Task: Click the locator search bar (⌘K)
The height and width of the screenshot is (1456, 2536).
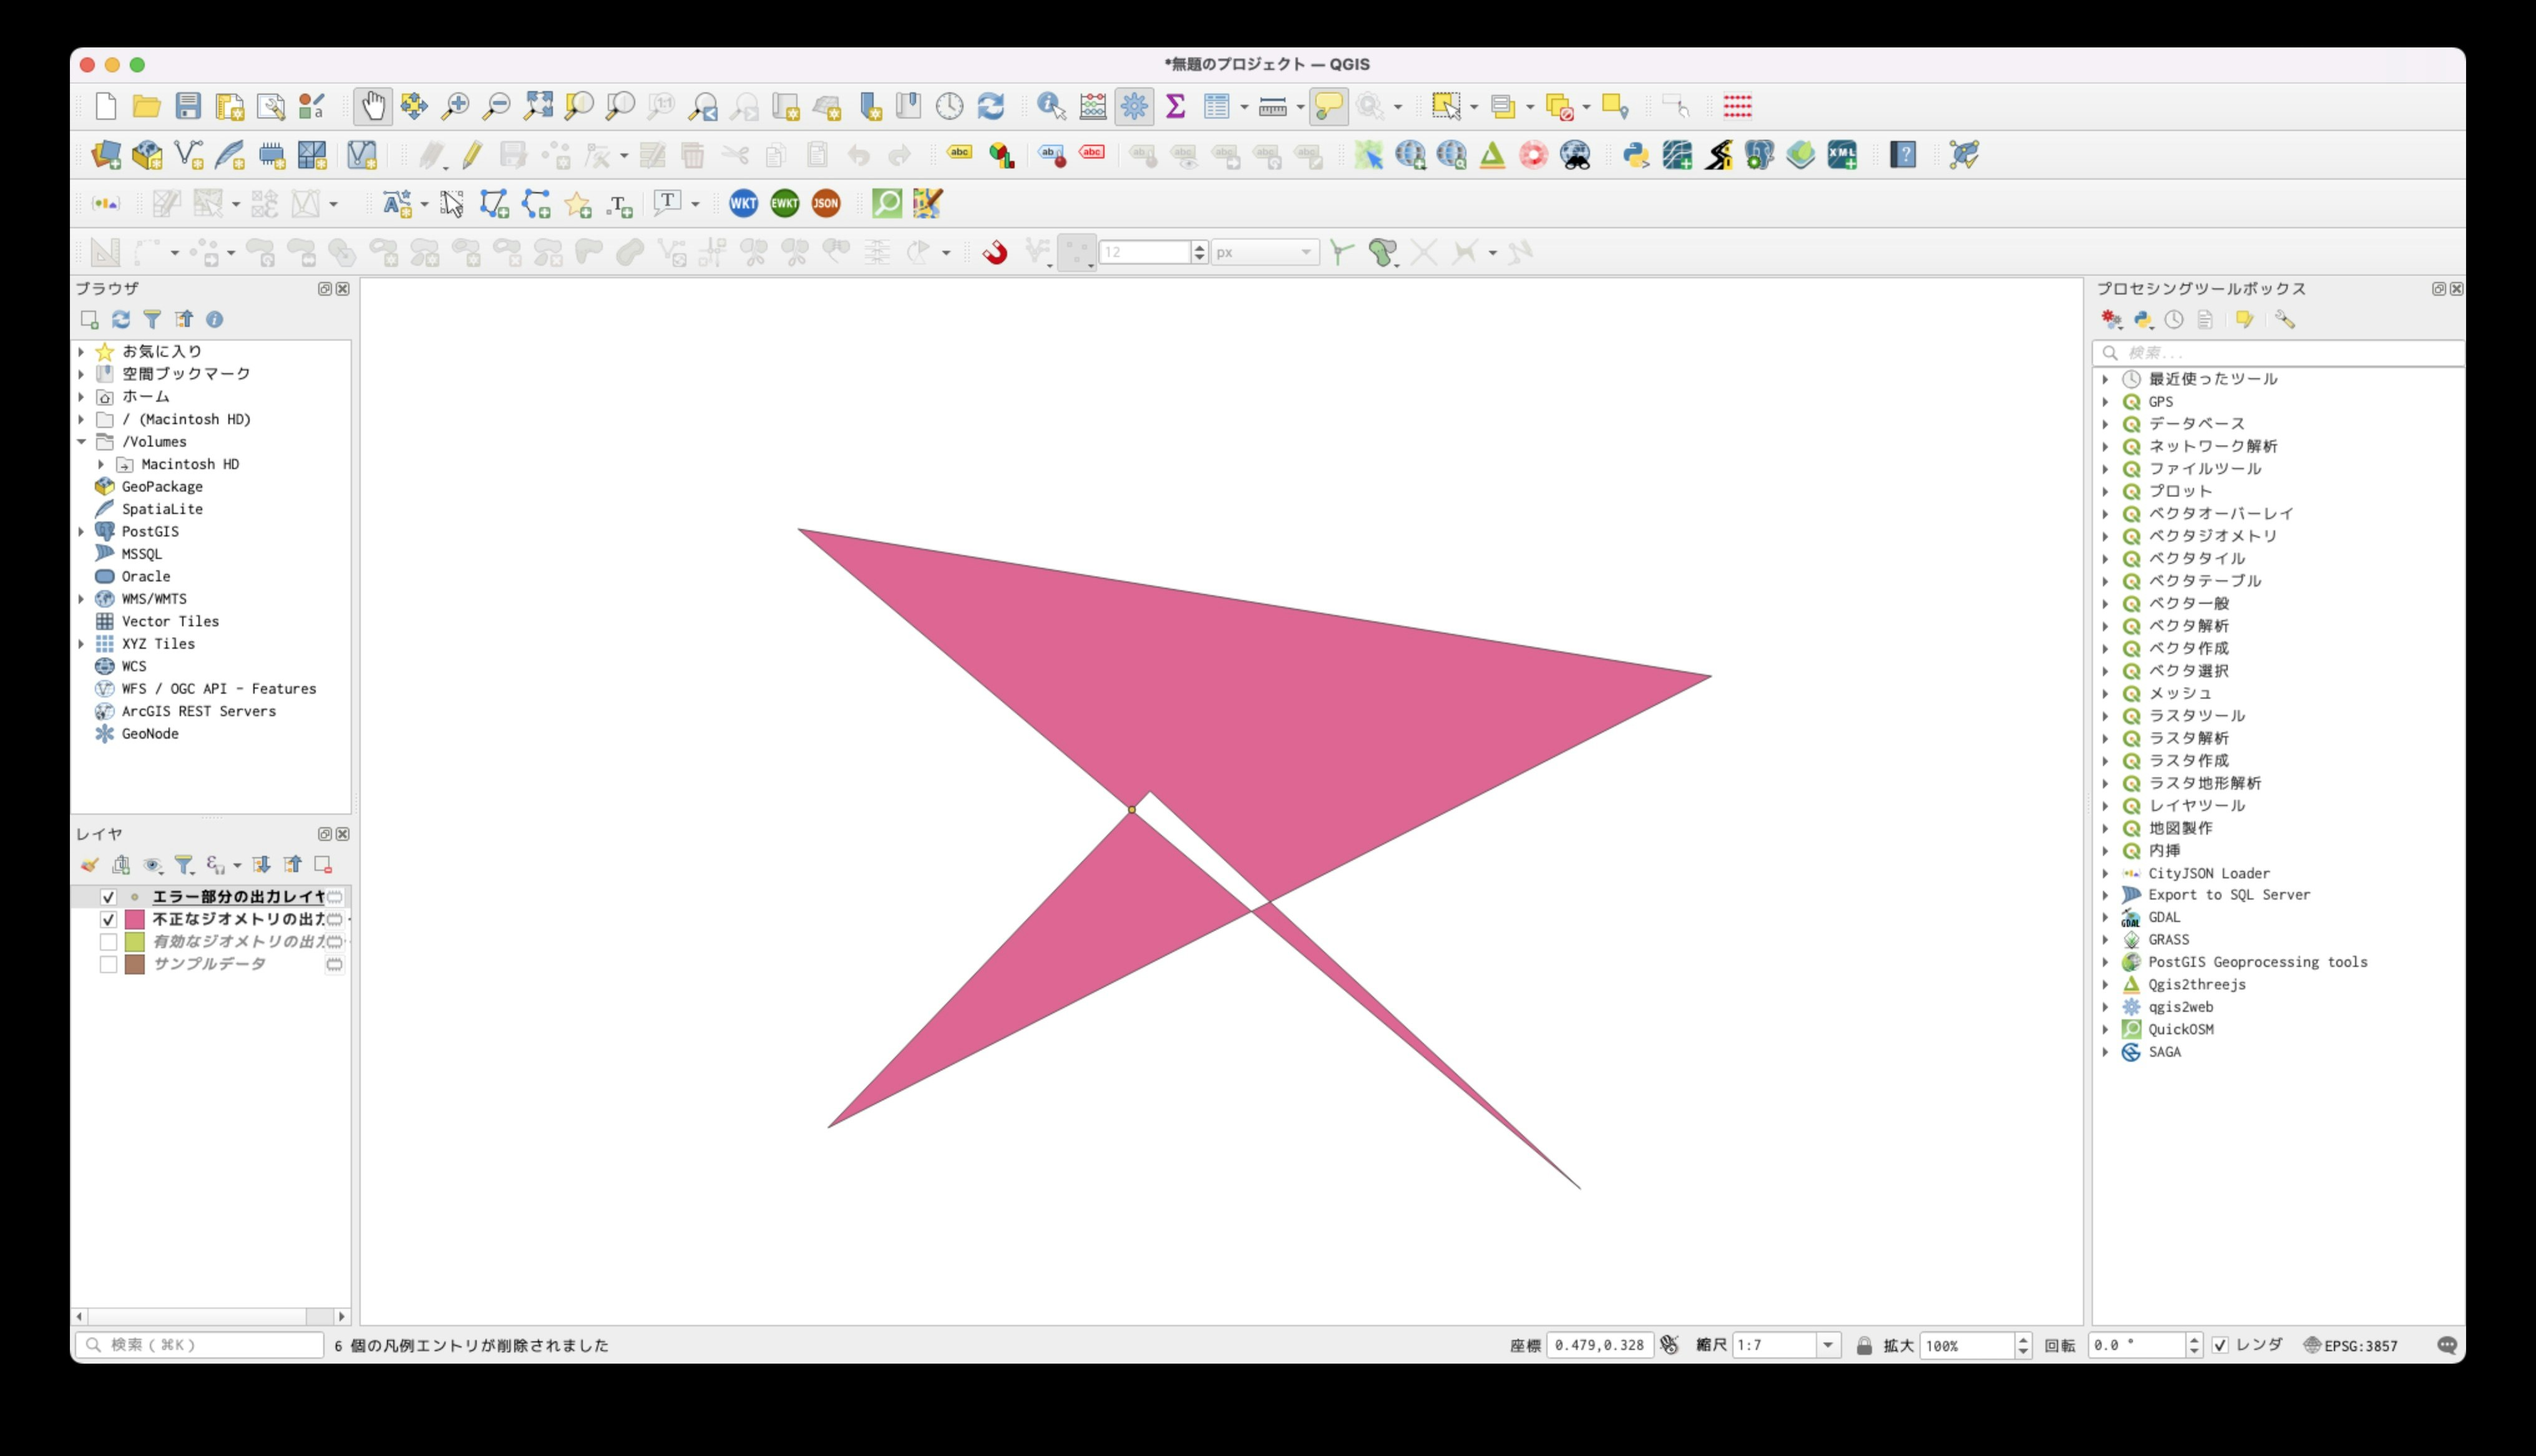Action: click(x=199, y=1345)
